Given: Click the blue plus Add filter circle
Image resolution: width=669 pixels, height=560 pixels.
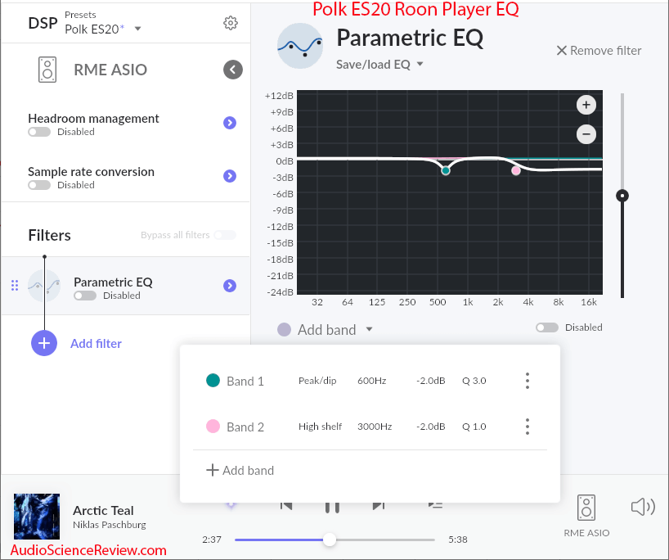Looking at the screenshot, I should click(44, 343).
